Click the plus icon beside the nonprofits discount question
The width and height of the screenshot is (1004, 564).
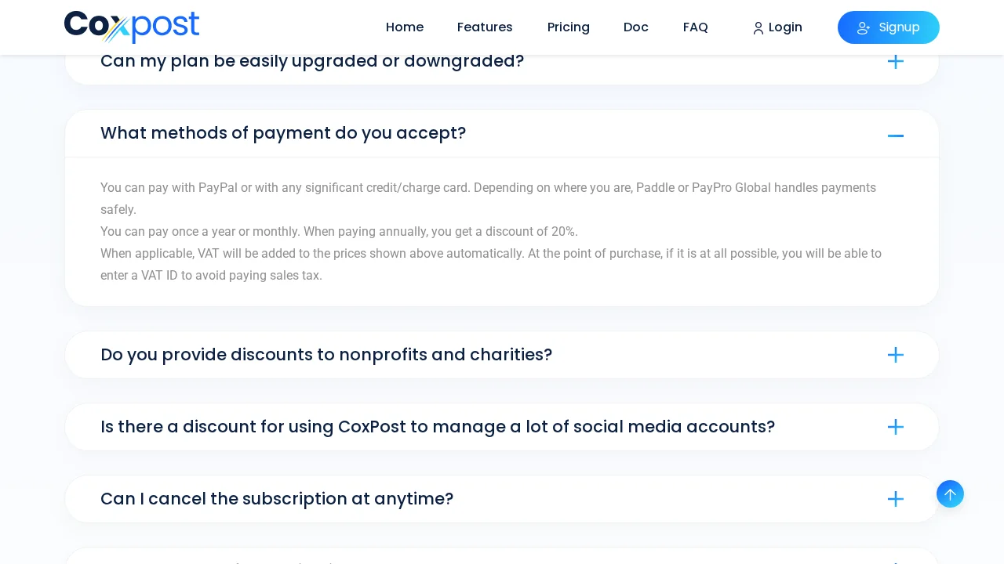point(895,355)
